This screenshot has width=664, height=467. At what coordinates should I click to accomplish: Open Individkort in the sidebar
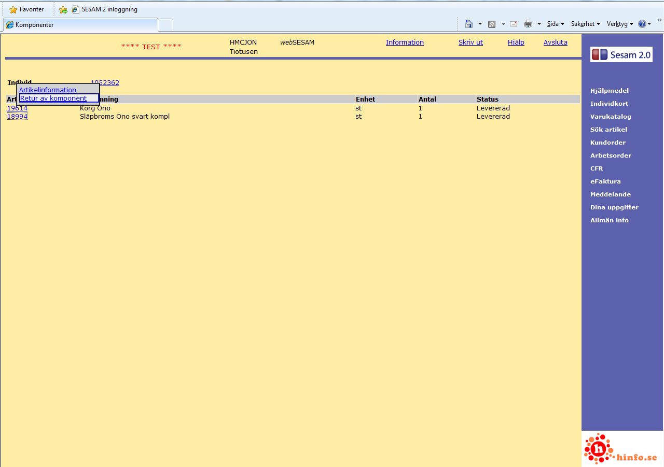click(x=609, y=104)
